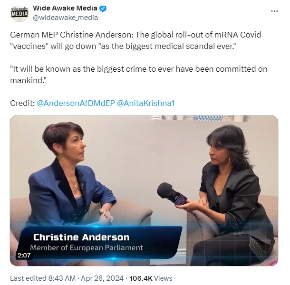Screen dimensions: 290x285
Task: Visit the @wideawake_media handle link
Action: pos(65,18)
